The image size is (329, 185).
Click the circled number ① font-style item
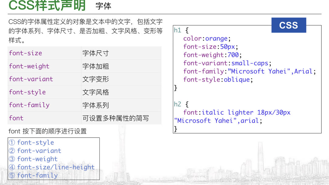pyautogui.click(x=31, y=142)
